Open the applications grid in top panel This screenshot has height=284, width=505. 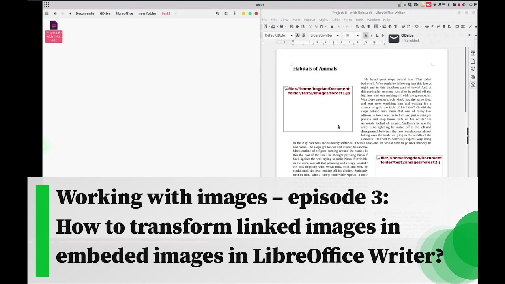[x=47, y=5]
